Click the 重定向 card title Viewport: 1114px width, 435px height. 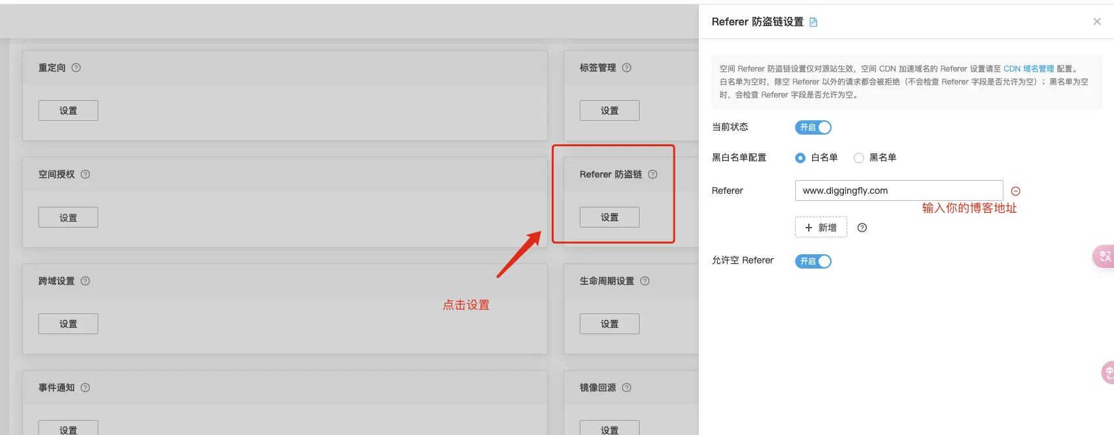point(52,68)
